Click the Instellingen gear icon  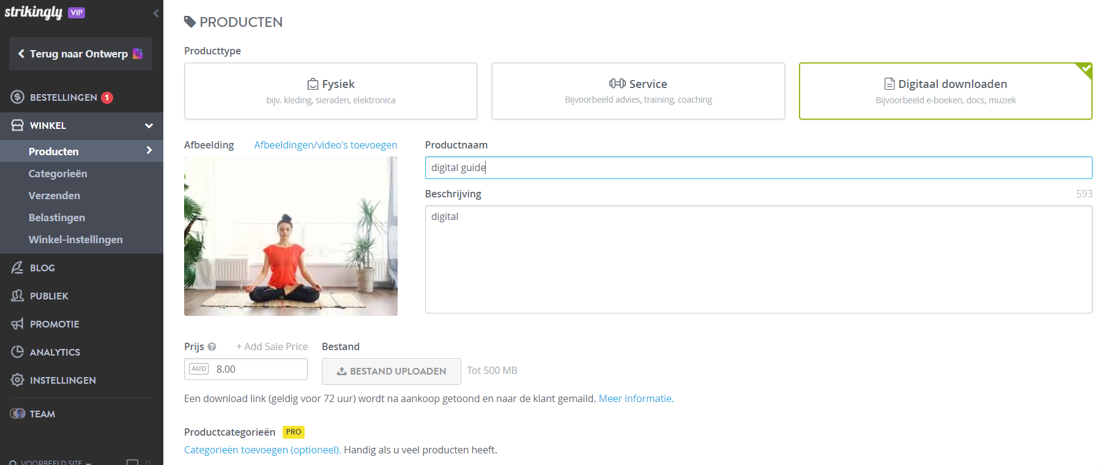tap(17, 380)
